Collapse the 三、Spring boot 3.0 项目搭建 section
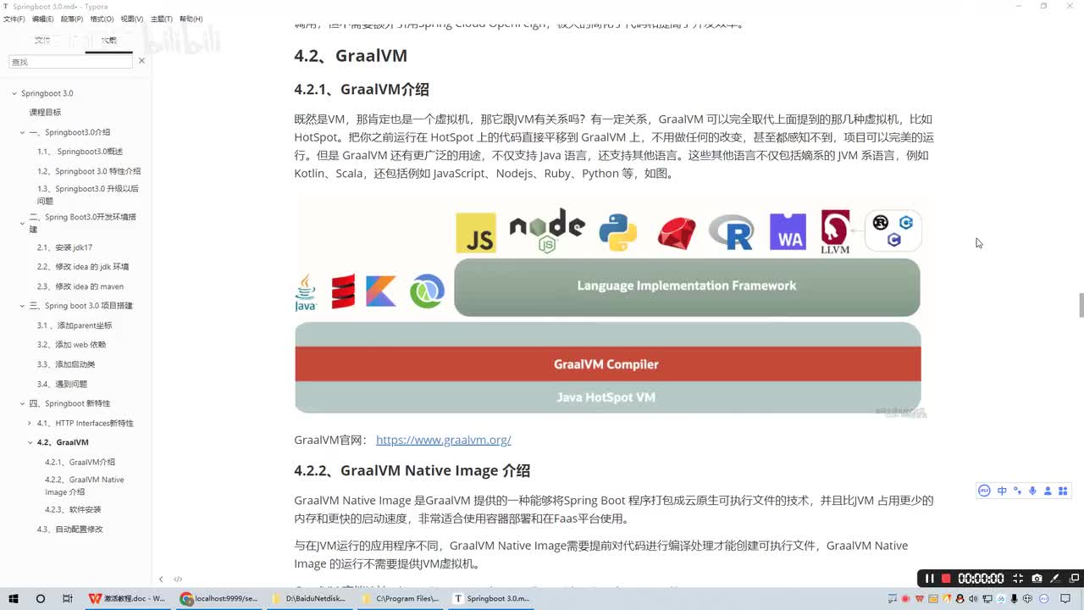Screen dimensions: 1084x610 (23, 306)
